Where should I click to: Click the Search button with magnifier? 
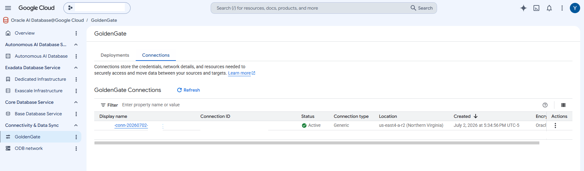click(422, 8)
